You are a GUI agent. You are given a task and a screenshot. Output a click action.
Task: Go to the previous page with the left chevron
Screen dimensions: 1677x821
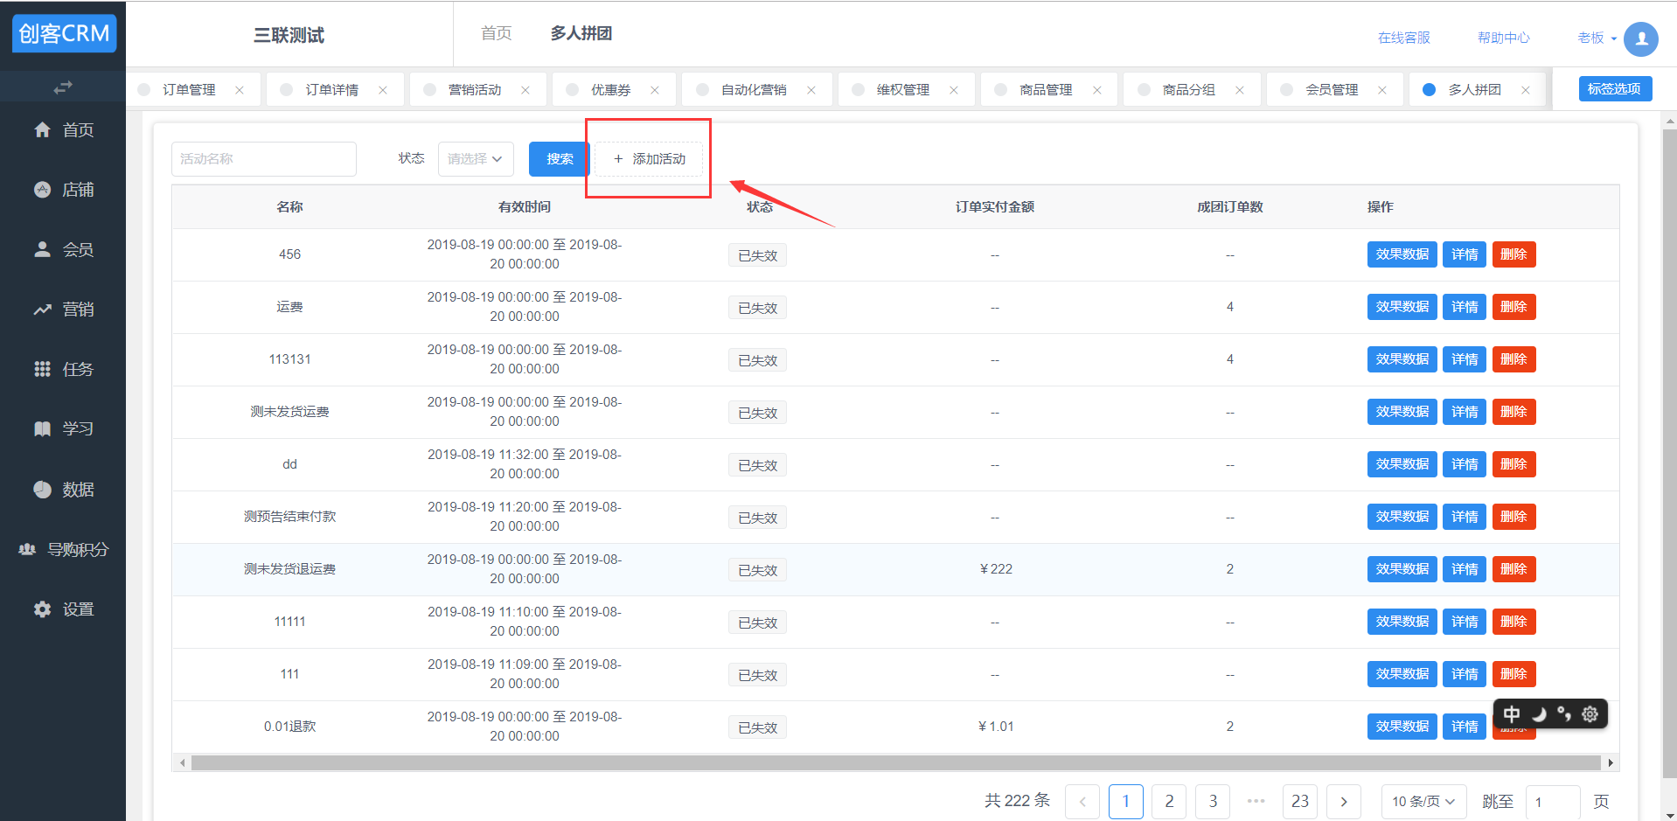pyautogui.click(x=1082, y=802)
